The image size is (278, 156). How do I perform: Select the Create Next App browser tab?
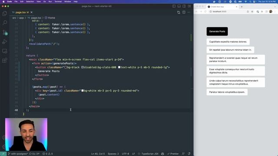pyautogui.click(x=223, y=7)
